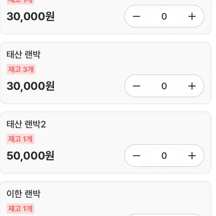216x216 pixels.
Task: Tap stock badge under 태산 랜박2
Action: [21, 139]
